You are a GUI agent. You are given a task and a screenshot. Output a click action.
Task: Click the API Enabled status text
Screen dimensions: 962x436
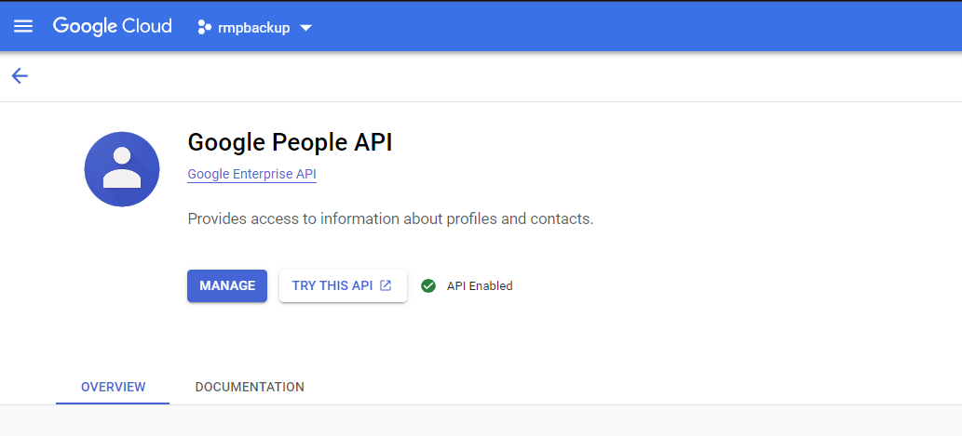pos(480,285)
